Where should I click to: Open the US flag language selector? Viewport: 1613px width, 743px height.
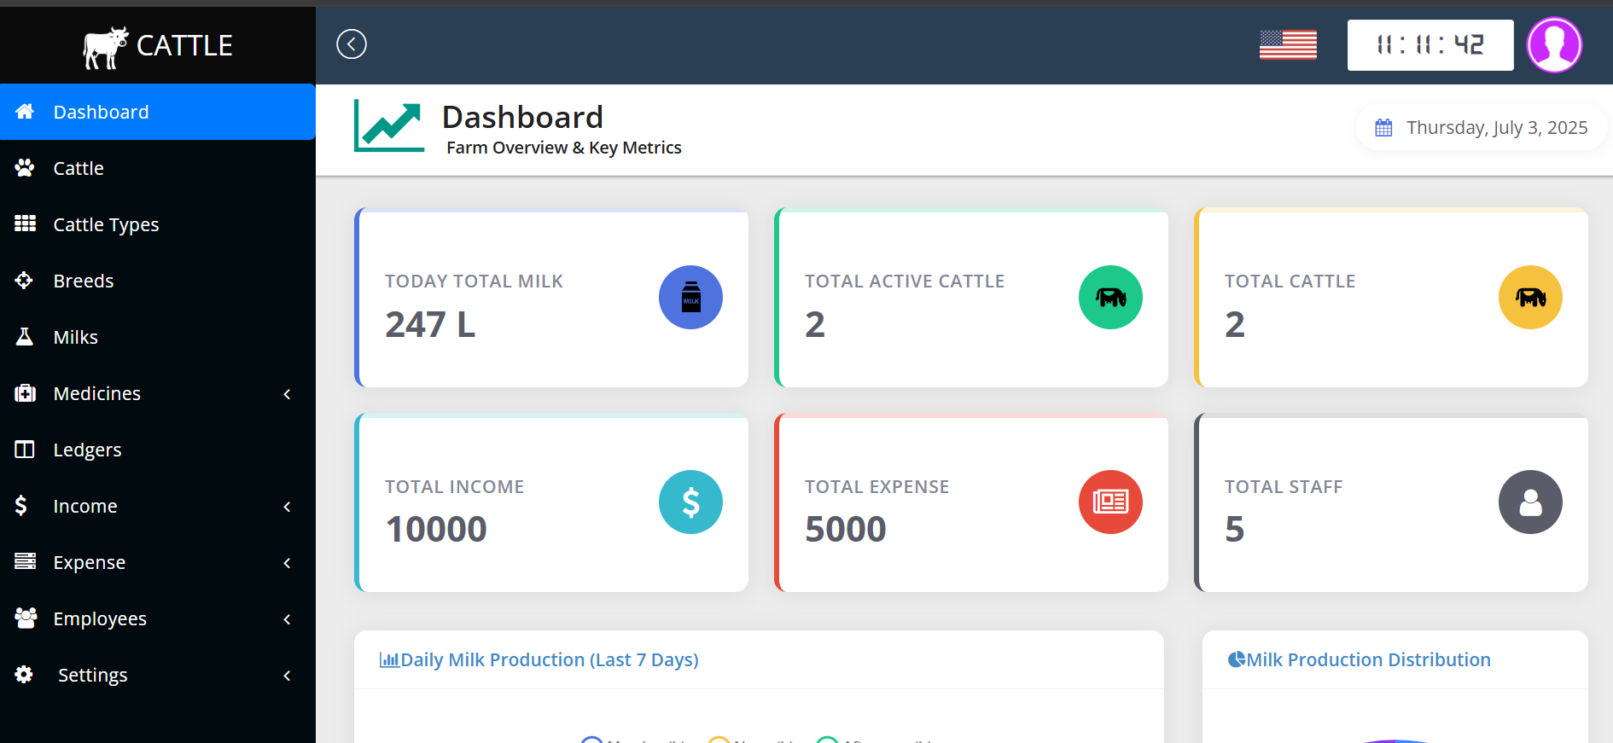coord(1288,45)
